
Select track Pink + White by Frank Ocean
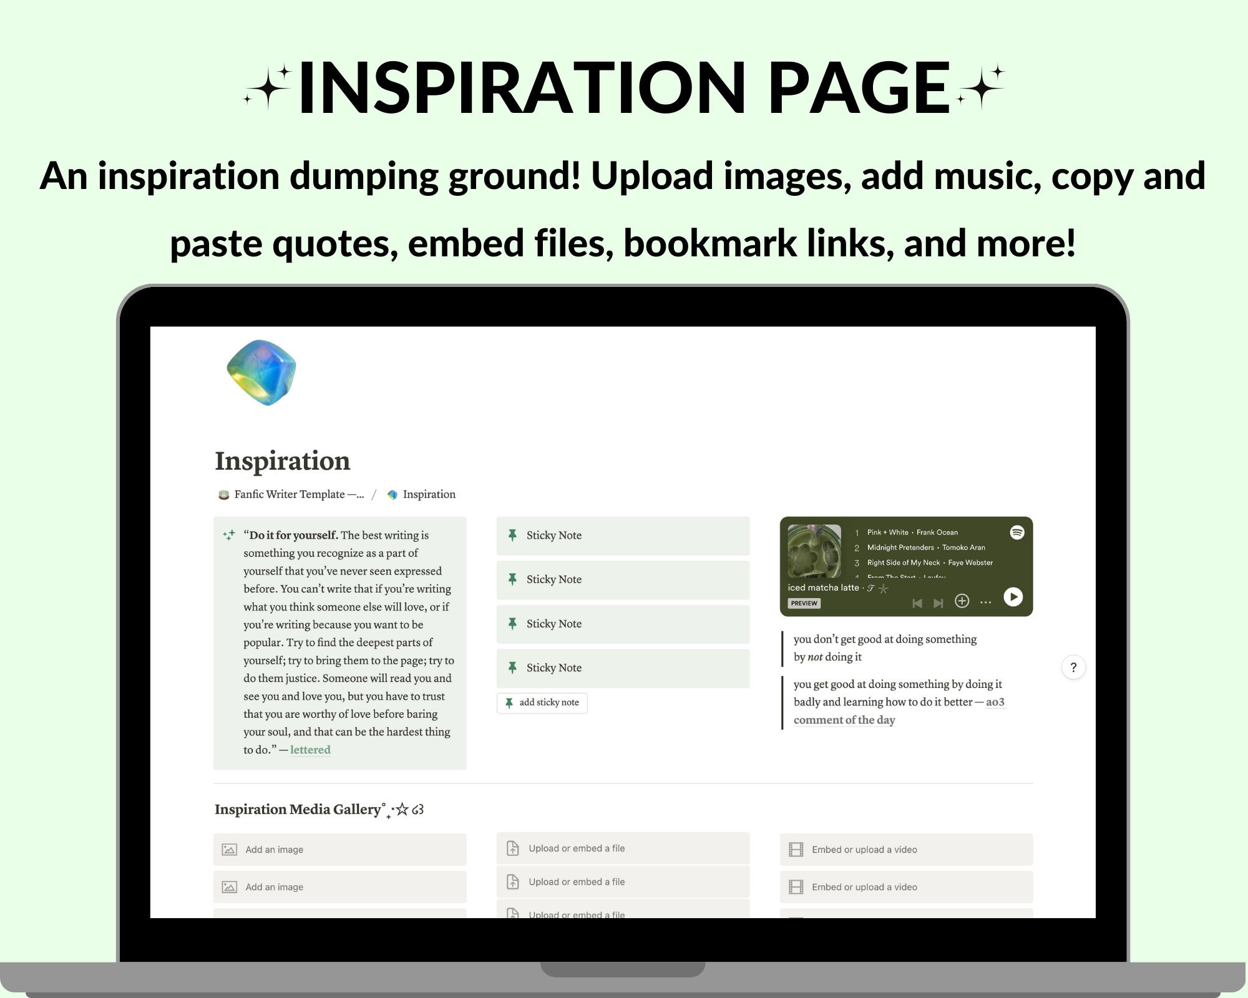(x=912, y=532)
